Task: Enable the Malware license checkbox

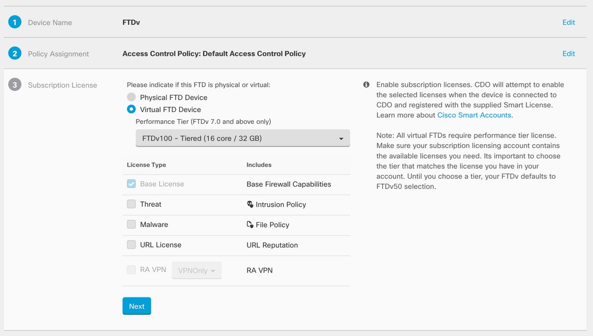Action: tap(131, 225)
